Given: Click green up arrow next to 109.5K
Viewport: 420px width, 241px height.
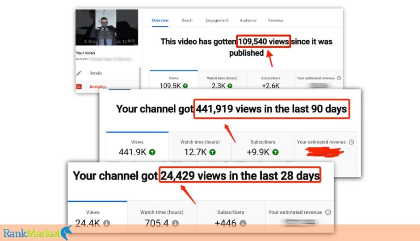Looking at the screenshot, I should (185, 86).
